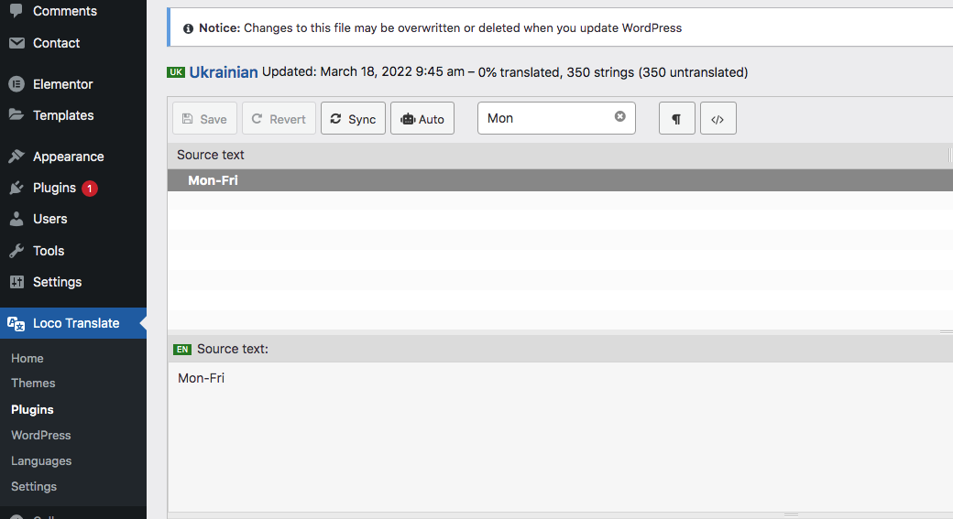Open the WordPress Settings menu
The image size is (953, 519).
pos(57,282)
